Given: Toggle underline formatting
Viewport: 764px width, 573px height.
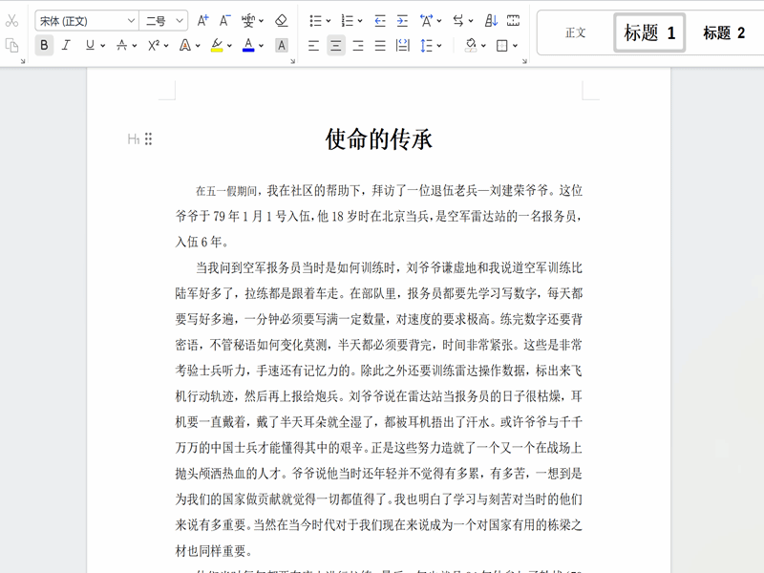Looking at the screenshot, I should click(x=90, y=45).
